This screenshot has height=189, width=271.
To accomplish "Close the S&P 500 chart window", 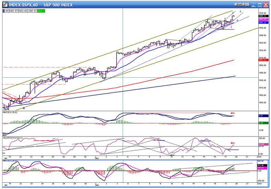I will click(x=266, y=5).
